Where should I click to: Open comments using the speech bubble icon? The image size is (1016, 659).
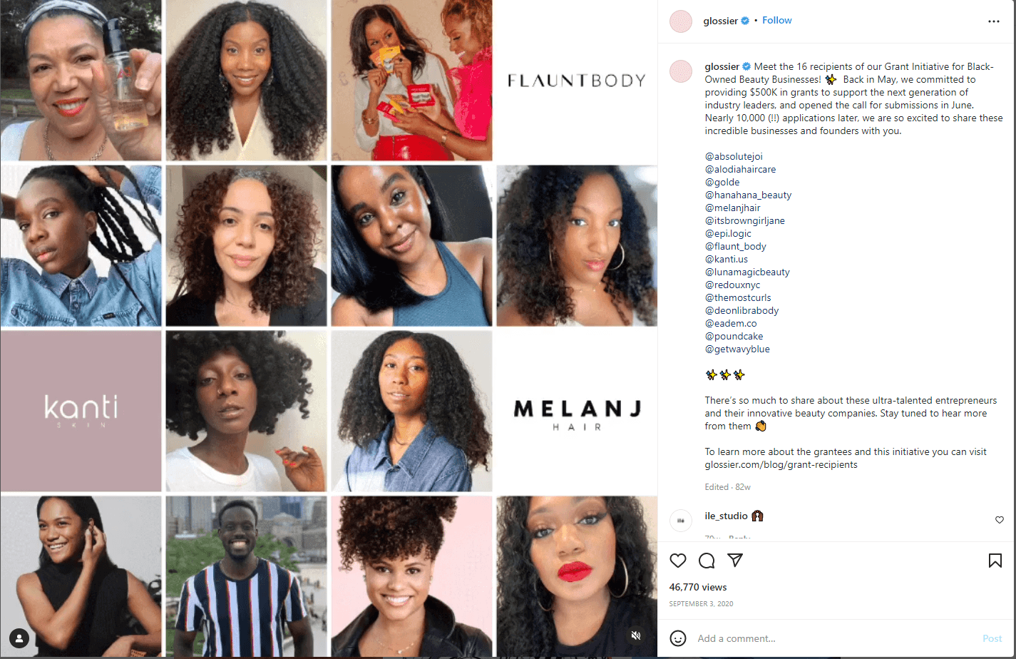707,561
